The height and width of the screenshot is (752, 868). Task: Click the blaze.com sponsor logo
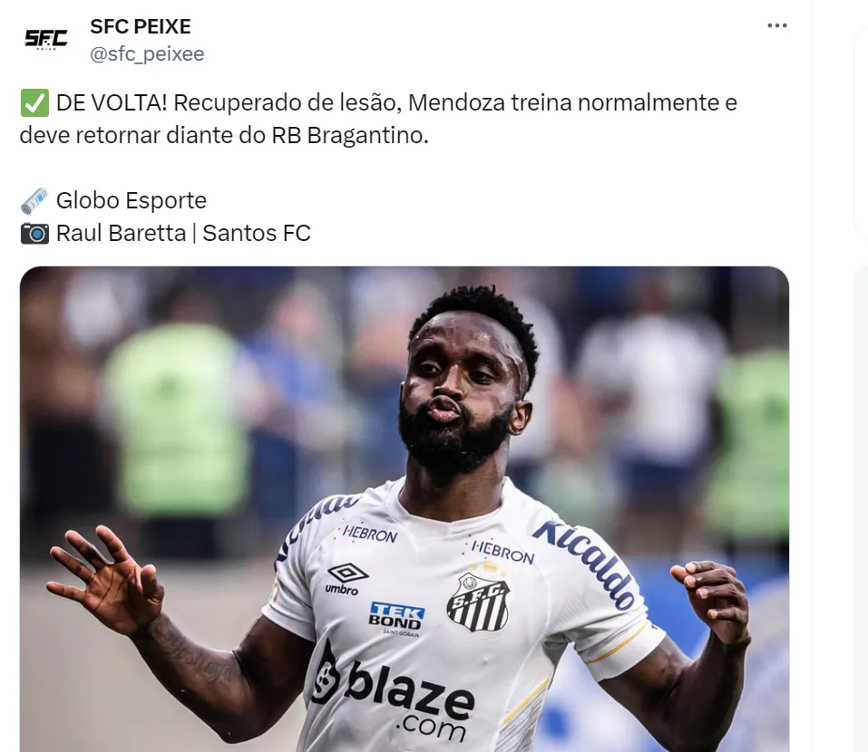pos(394,691)
